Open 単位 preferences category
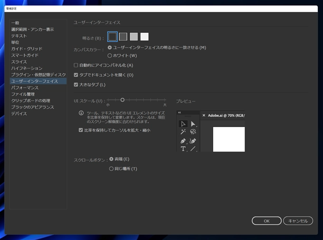The image size is (323, 240). click(x=38, y=42)
